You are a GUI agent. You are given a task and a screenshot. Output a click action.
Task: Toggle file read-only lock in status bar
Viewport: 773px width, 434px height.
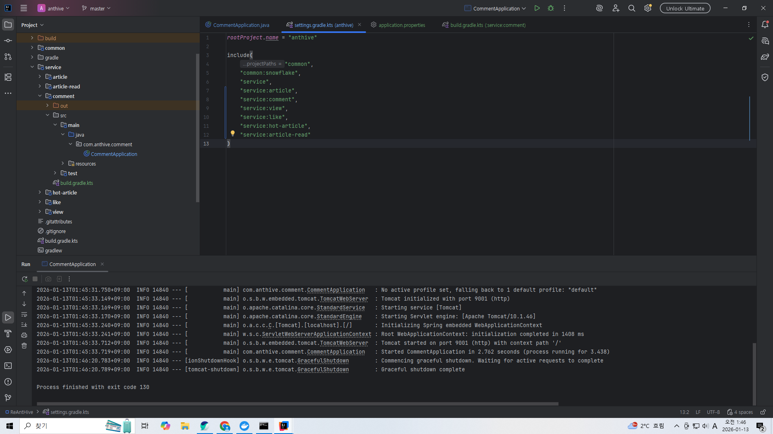[763, 412]
